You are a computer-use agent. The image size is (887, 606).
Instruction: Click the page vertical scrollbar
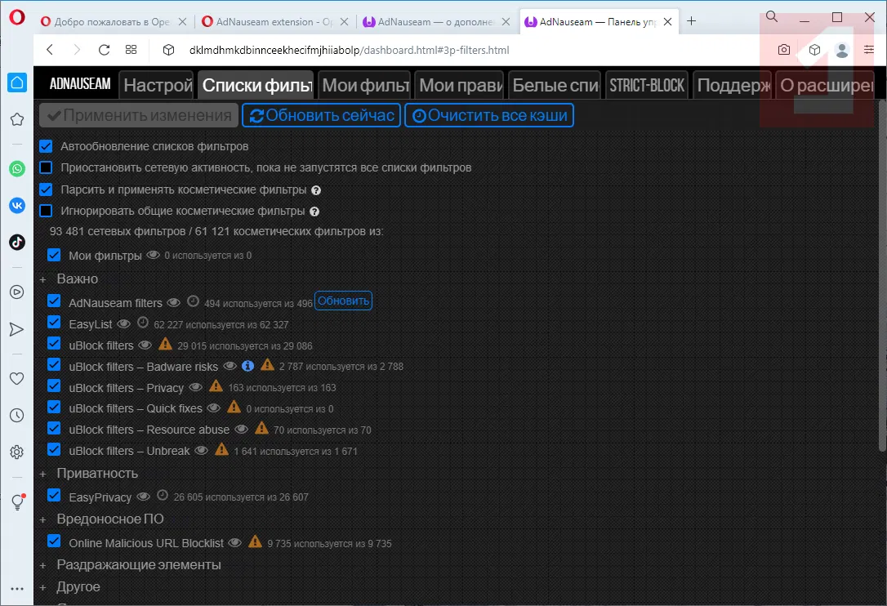coord(882,276)
